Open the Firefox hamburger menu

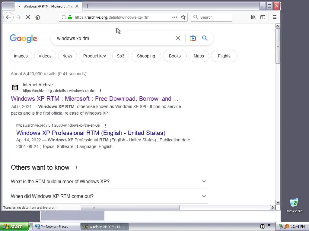[x=275, y=17]
